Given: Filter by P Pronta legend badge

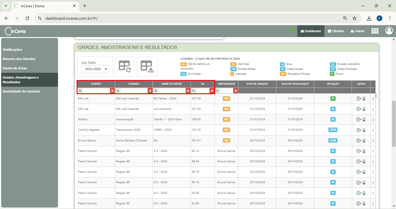Looking at the screenshot, I should [332, 74].
